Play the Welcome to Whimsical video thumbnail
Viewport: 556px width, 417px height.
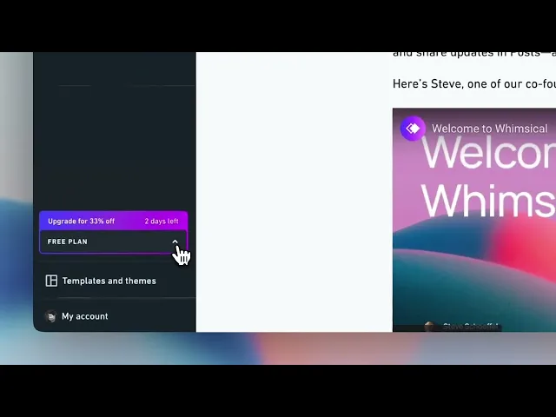(x=474, y=220)
